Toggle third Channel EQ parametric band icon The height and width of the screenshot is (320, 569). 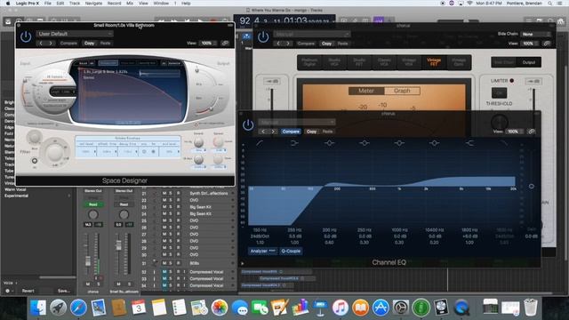pos(399,143)
